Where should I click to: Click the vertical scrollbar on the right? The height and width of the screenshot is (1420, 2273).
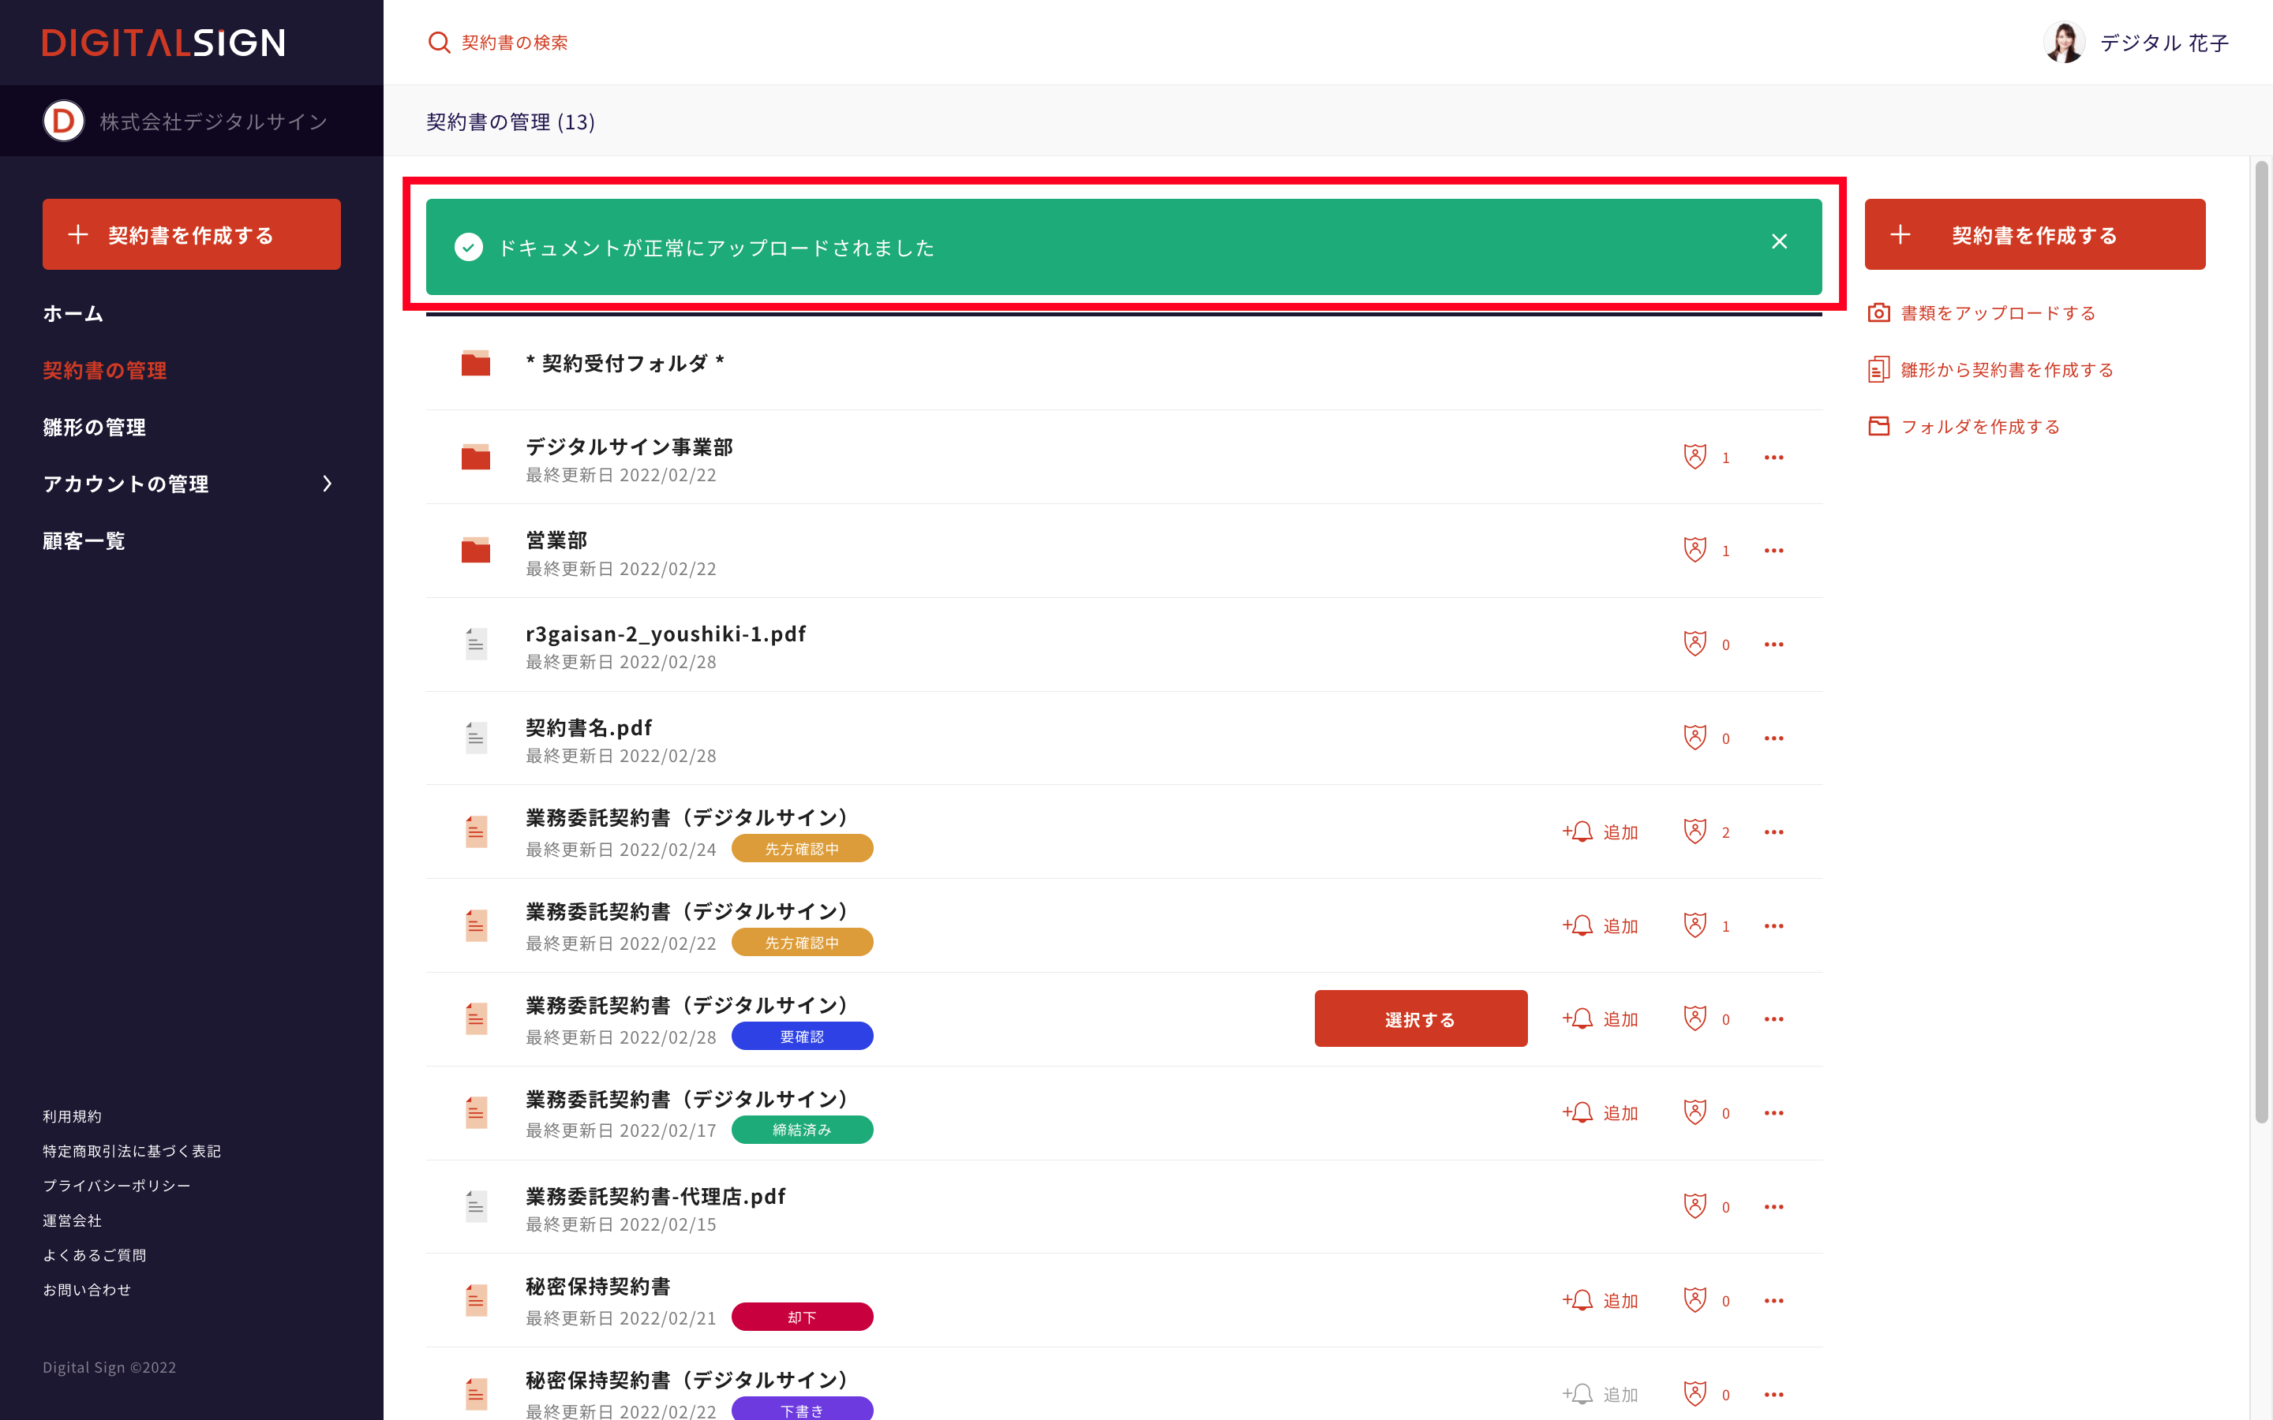click(x=2261, y=639)
